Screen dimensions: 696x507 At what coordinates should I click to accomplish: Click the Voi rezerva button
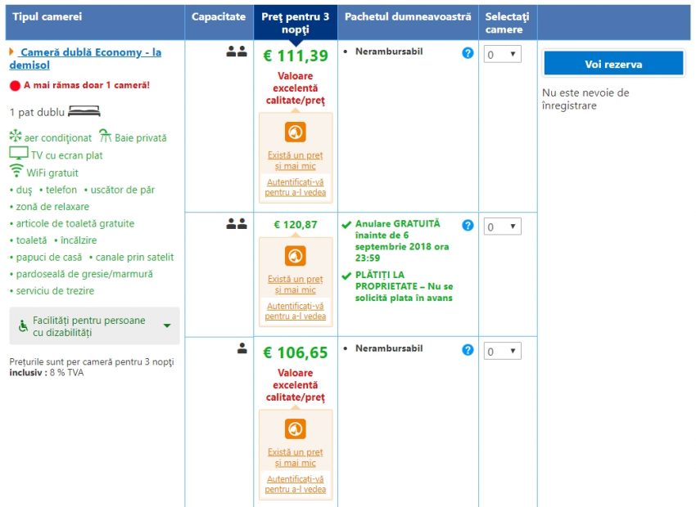[613, 65]
